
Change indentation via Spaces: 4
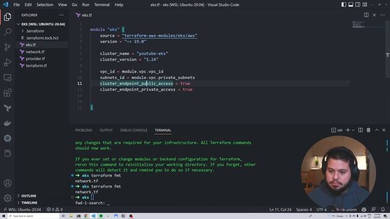303,209
